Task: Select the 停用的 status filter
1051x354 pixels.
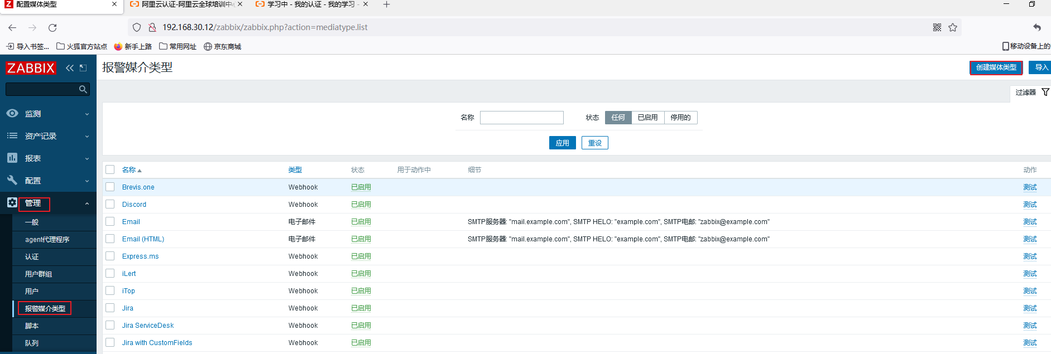Action: click(680, 117)
